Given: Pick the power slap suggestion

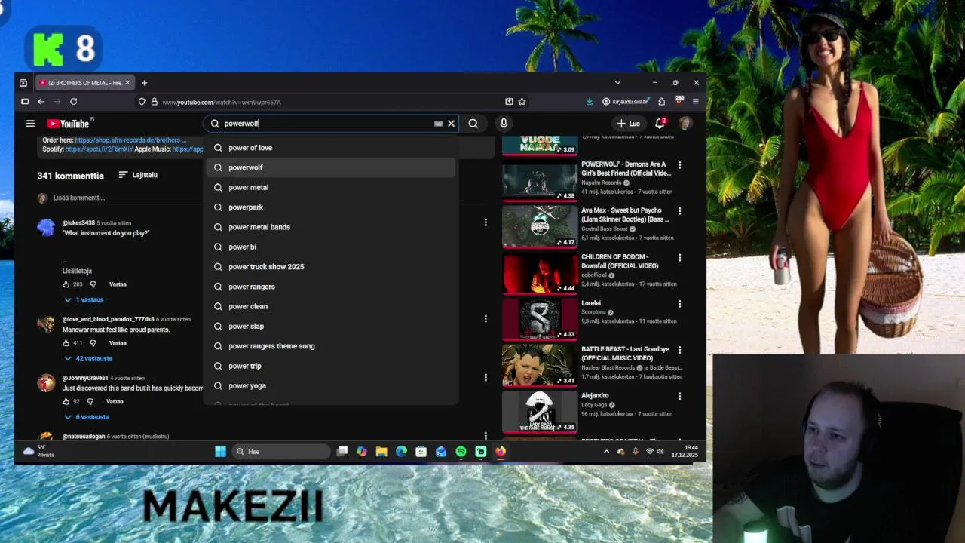Looking at the screenshot, I should click(330, 327).
